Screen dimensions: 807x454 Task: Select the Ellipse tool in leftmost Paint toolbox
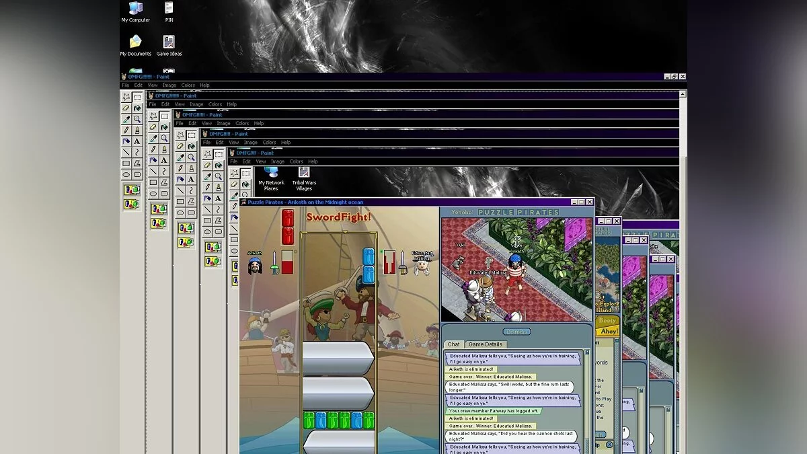126,174
